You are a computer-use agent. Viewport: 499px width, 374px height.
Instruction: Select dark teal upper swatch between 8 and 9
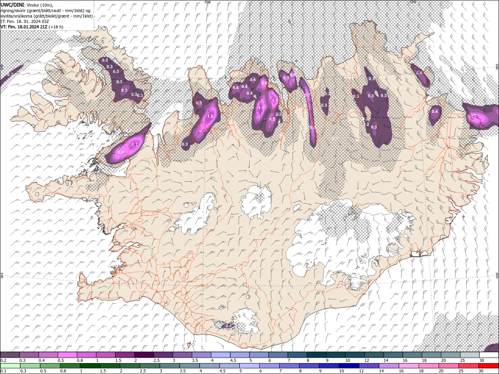coord(316,355)
